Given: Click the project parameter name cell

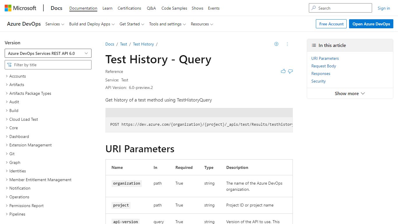Looking at the screenshot, I should tap(121, 205).
